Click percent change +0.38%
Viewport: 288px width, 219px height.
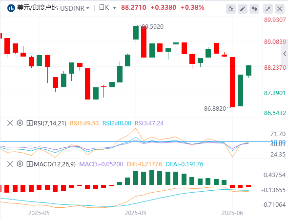click(x=192, y=7)
